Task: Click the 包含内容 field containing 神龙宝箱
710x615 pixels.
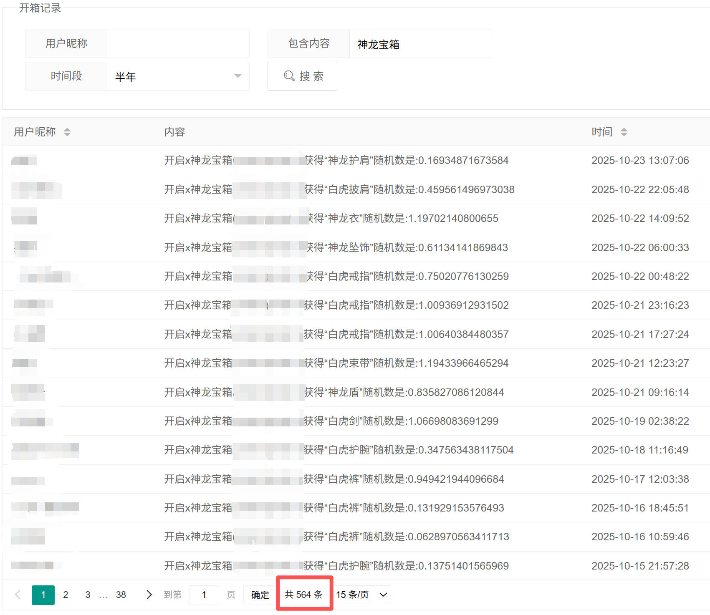Action: pyautogui.click(x=420, y=44)
